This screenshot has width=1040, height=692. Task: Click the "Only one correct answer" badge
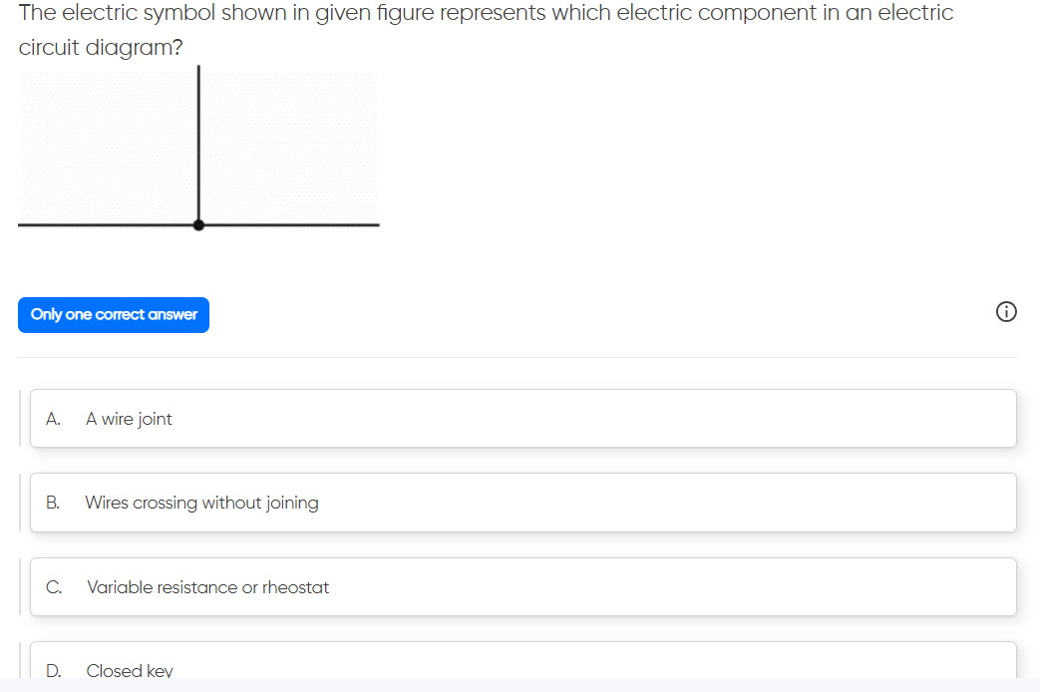coord(114,315)
